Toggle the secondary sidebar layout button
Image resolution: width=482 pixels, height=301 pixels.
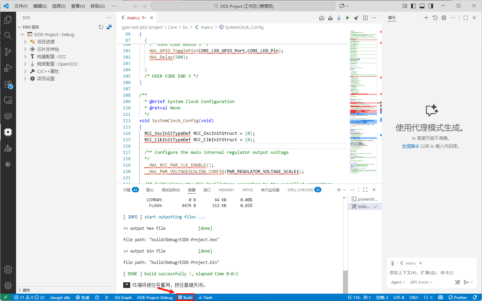(431, 6)
